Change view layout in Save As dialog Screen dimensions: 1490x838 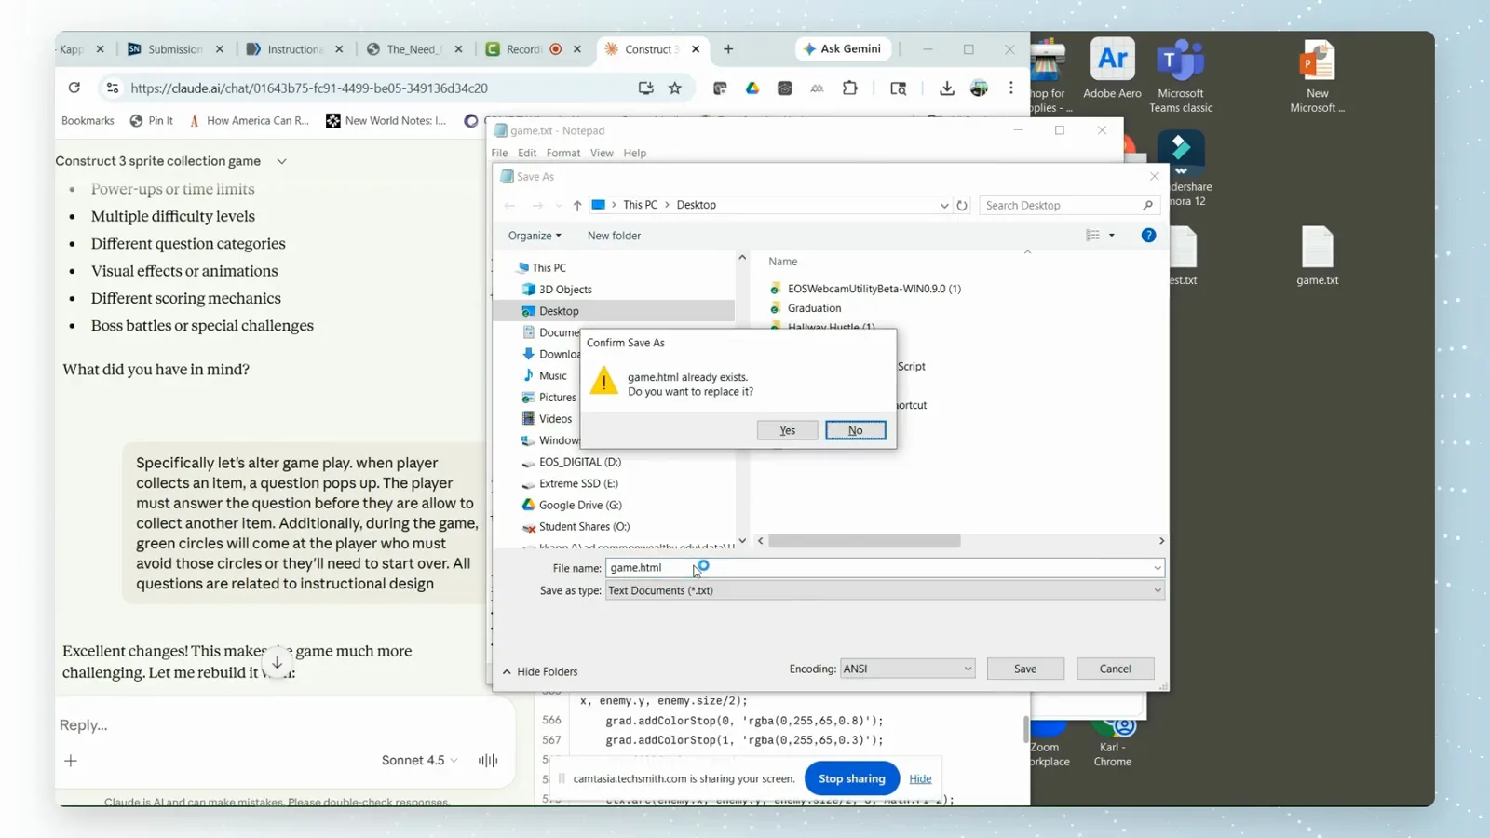tap(1092, 236)
